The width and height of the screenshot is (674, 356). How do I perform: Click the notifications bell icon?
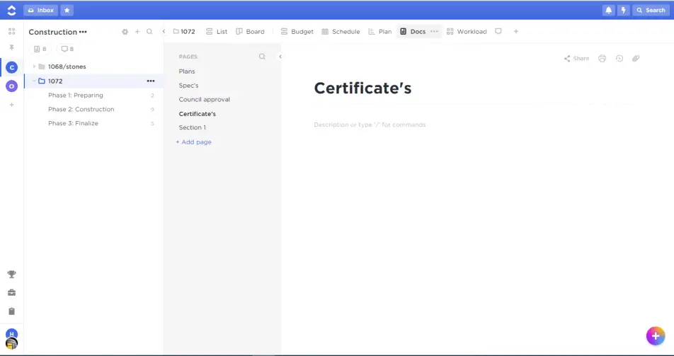[608, 10]
